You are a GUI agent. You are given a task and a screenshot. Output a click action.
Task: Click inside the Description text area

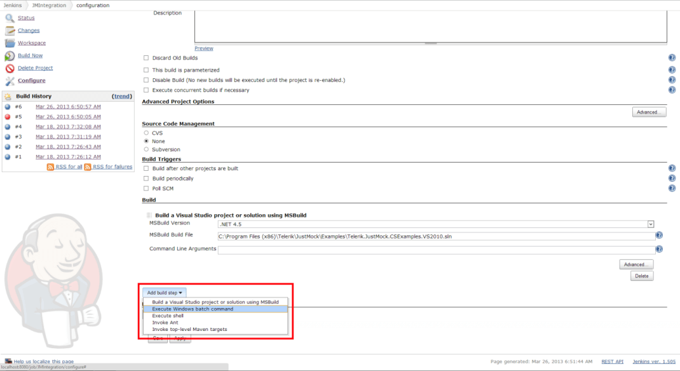pos(431,27)
